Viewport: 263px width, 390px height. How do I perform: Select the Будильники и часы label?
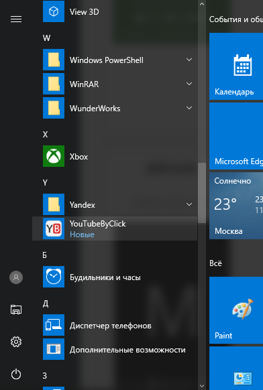point(105,277)
